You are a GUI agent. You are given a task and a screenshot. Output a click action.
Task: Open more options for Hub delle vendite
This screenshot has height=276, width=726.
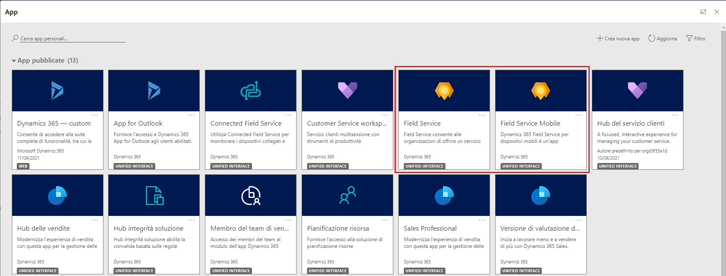pos(95,220)
